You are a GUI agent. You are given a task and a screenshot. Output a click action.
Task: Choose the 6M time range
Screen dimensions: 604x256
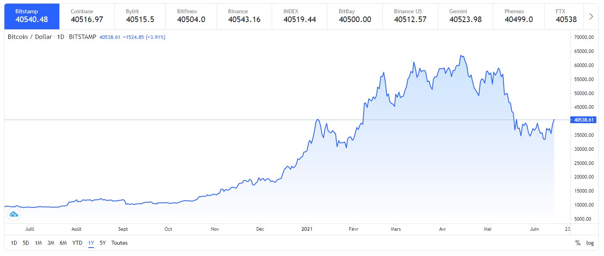click(63, 243)
